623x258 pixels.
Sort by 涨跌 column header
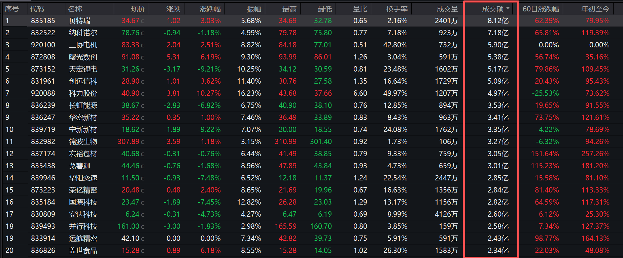pyautogui.click(x=173, y=9)
